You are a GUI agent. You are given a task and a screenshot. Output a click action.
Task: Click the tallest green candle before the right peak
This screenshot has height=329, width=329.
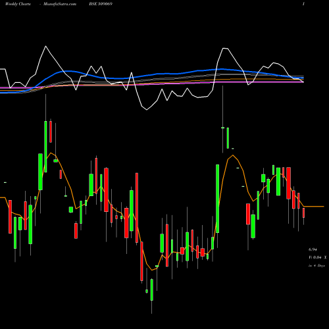(x=217, y=199)
